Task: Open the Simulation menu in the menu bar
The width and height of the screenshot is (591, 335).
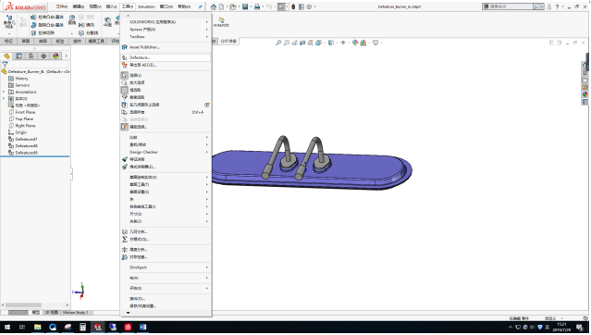Action: pos(147,6)
